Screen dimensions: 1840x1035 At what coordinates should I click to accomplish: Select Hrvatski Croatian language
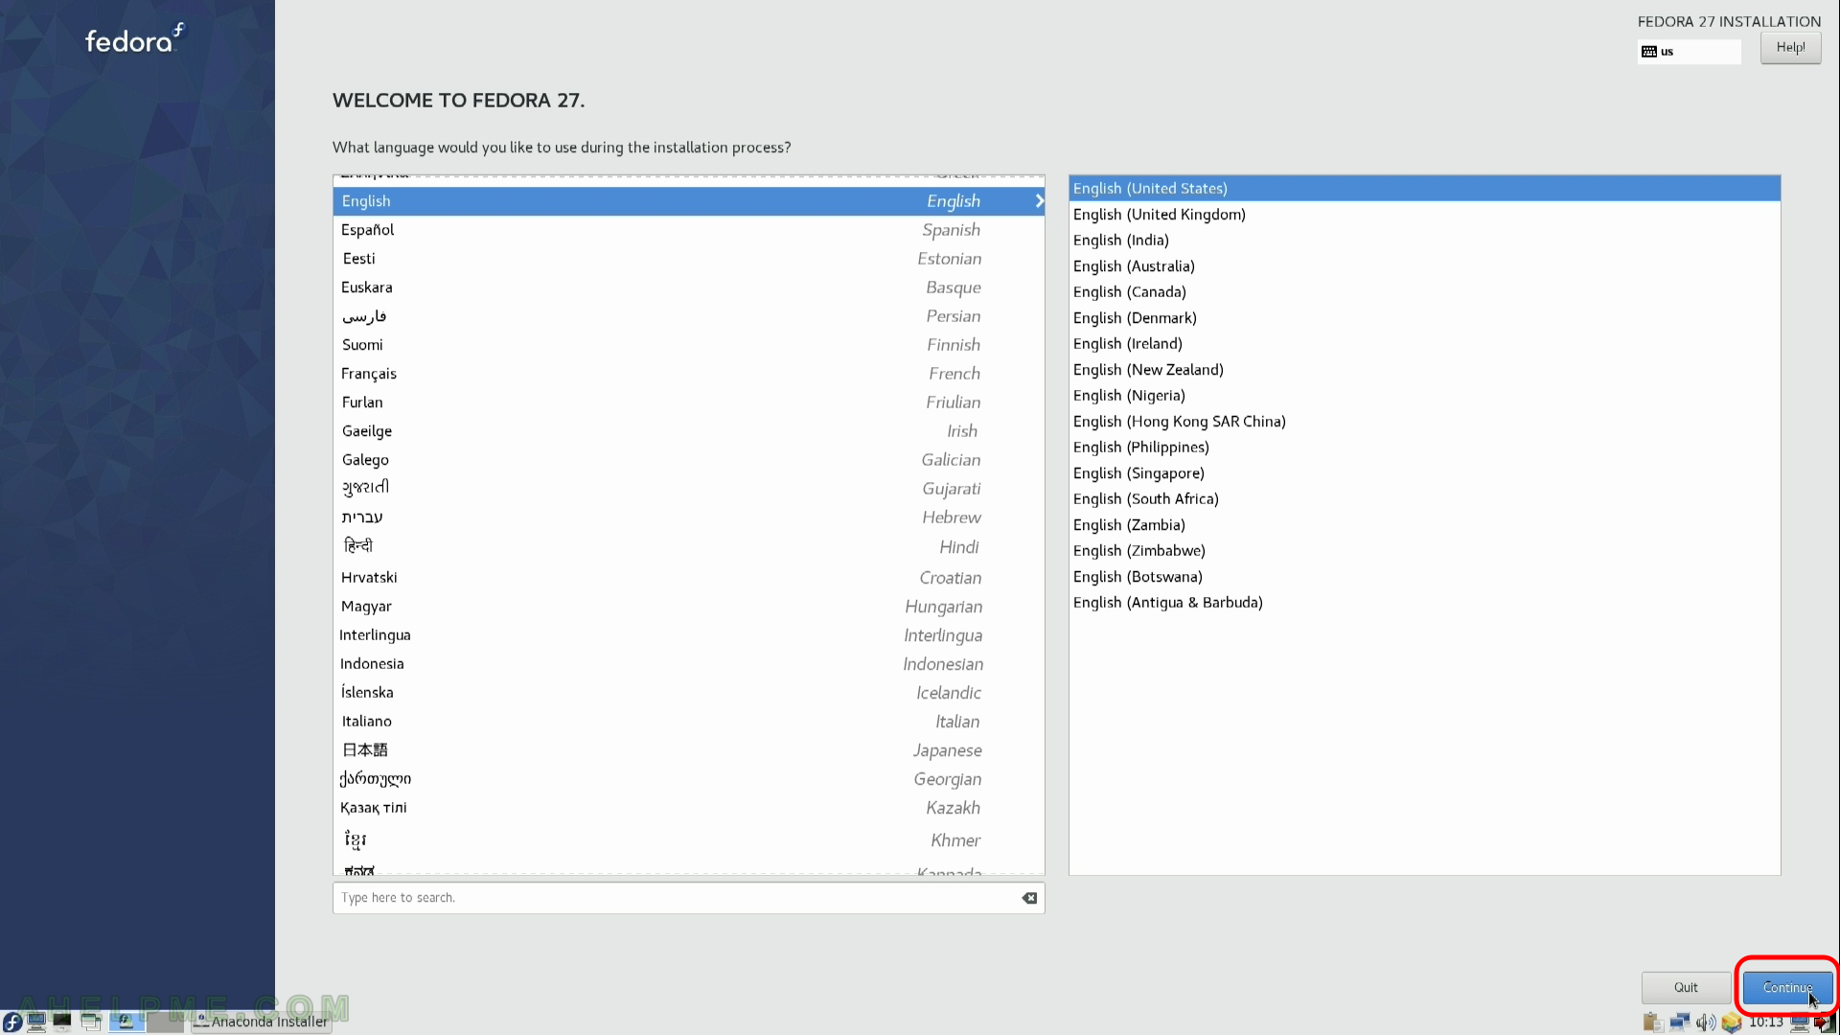[x=688, y=578]
